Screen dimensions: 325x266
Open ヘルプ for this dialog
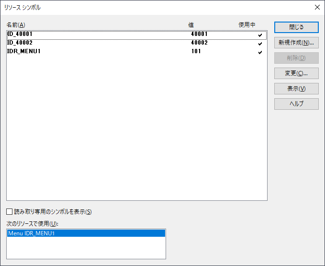coord(296,104)
